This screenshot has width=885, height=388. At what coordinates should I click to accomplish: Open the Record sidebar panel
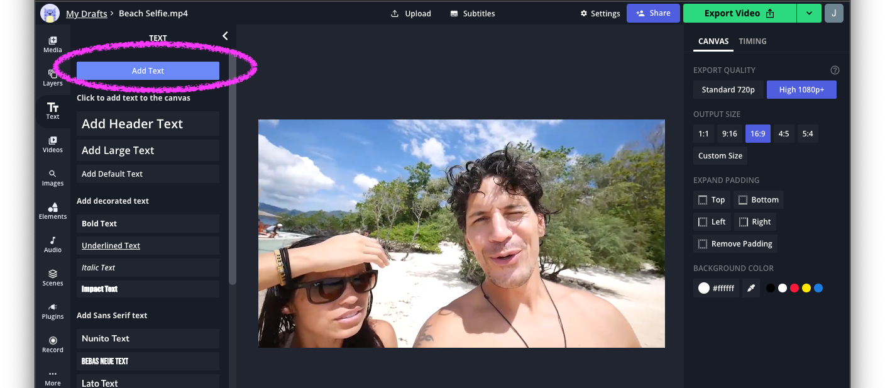coord(53,345)
